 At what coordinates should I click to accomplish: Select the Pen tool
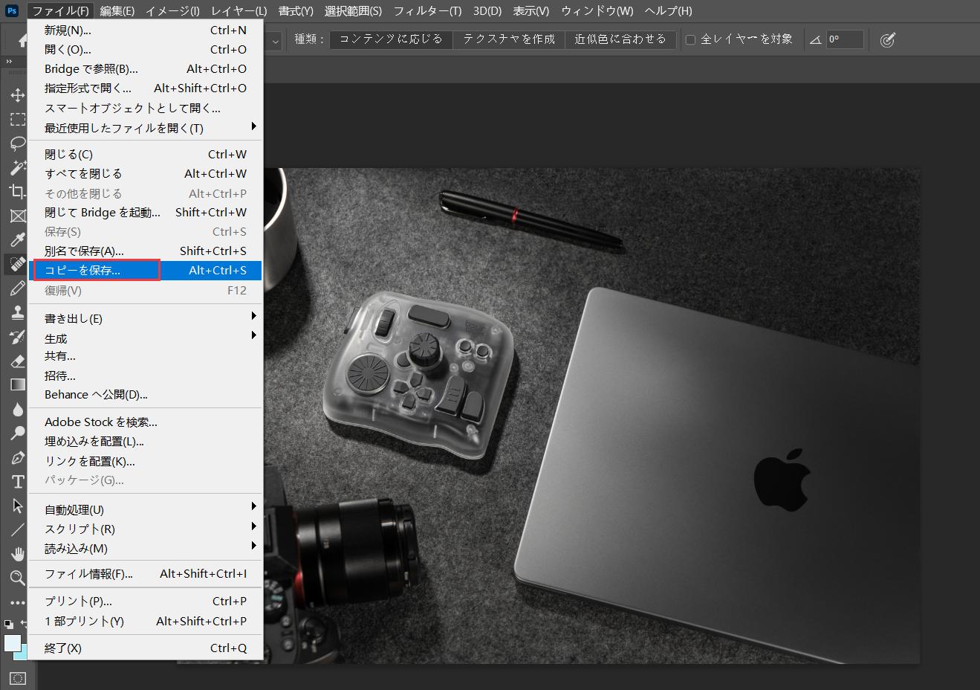tap(17, 457)
